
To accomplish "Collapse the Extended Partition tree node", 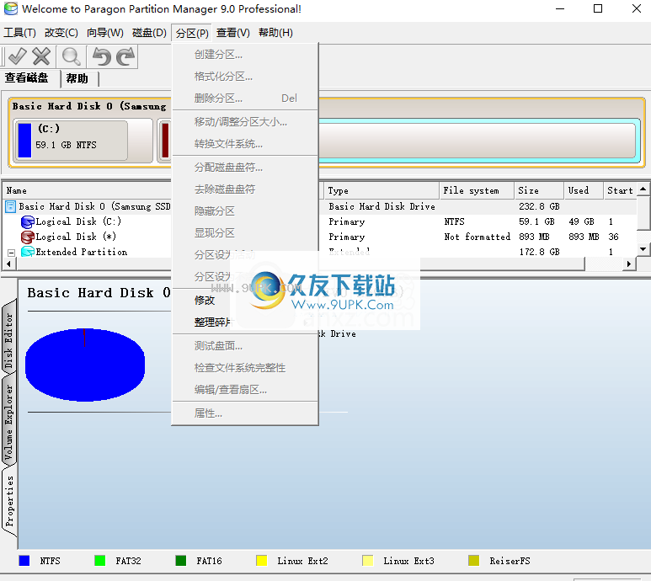I will (x=12, y=253).
